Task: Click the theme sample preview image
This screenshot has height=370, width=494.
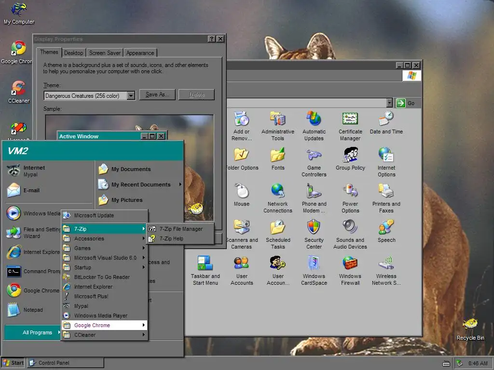Action: coord(129,168)
